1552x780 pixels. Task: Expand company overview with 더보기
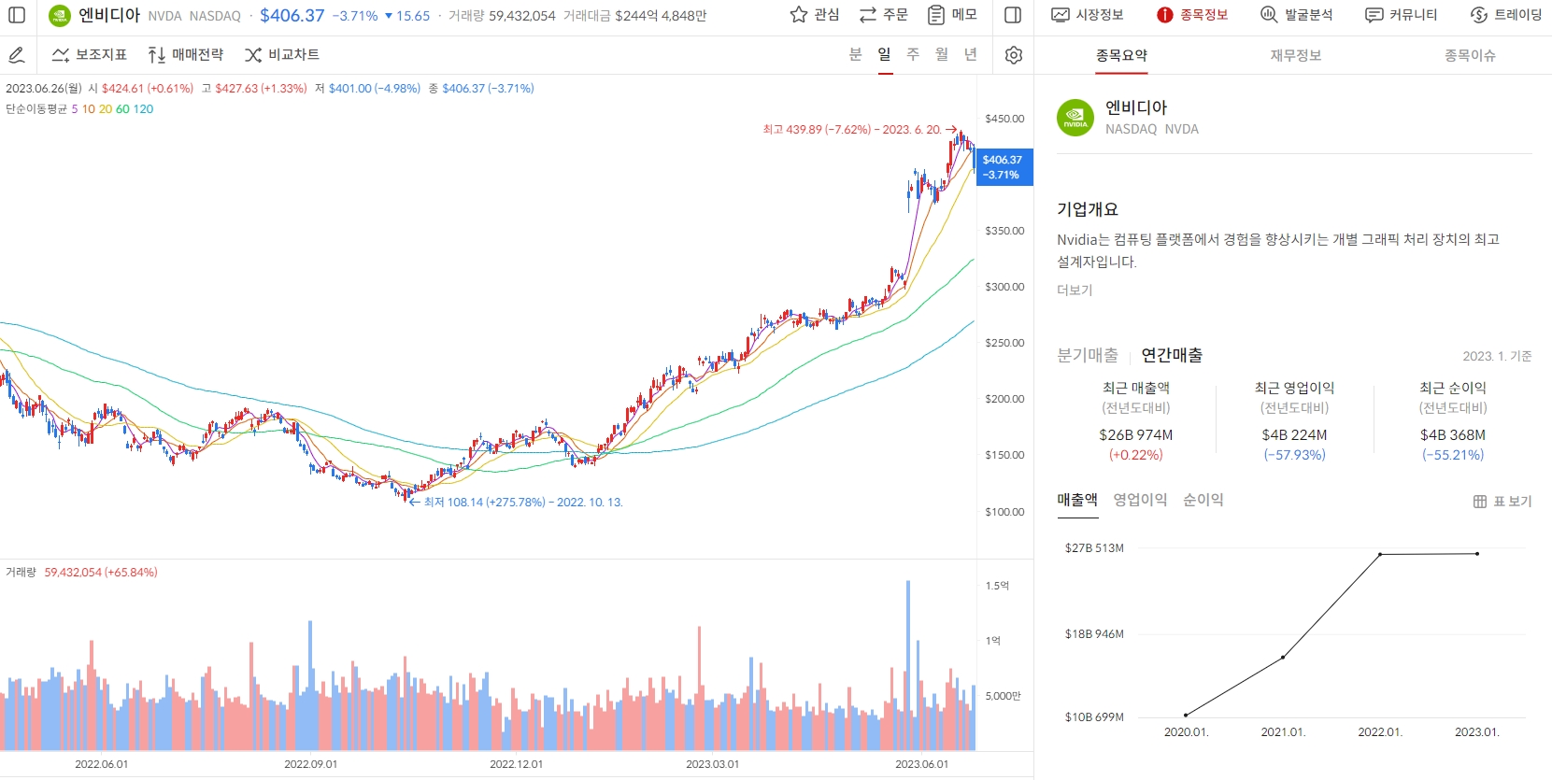1075,290
